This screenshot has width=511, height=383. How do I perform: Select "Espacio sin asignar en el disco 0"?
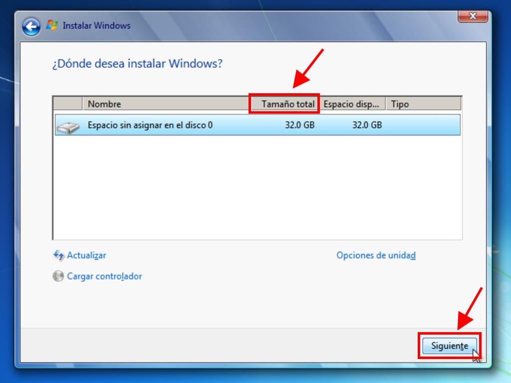150,125
